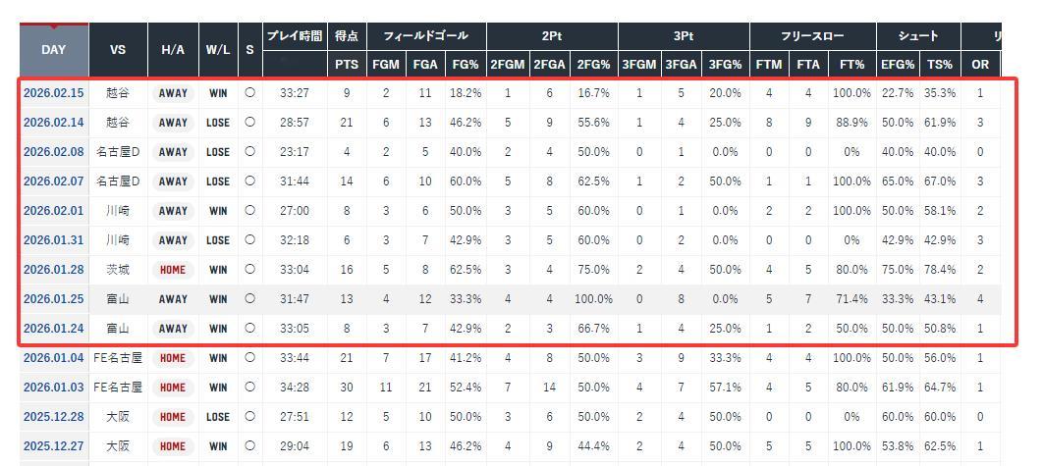This screenshot has height=466, width=1043.
Task: Click the HOME badge for 2026.01.28 game
Action: 173,270
